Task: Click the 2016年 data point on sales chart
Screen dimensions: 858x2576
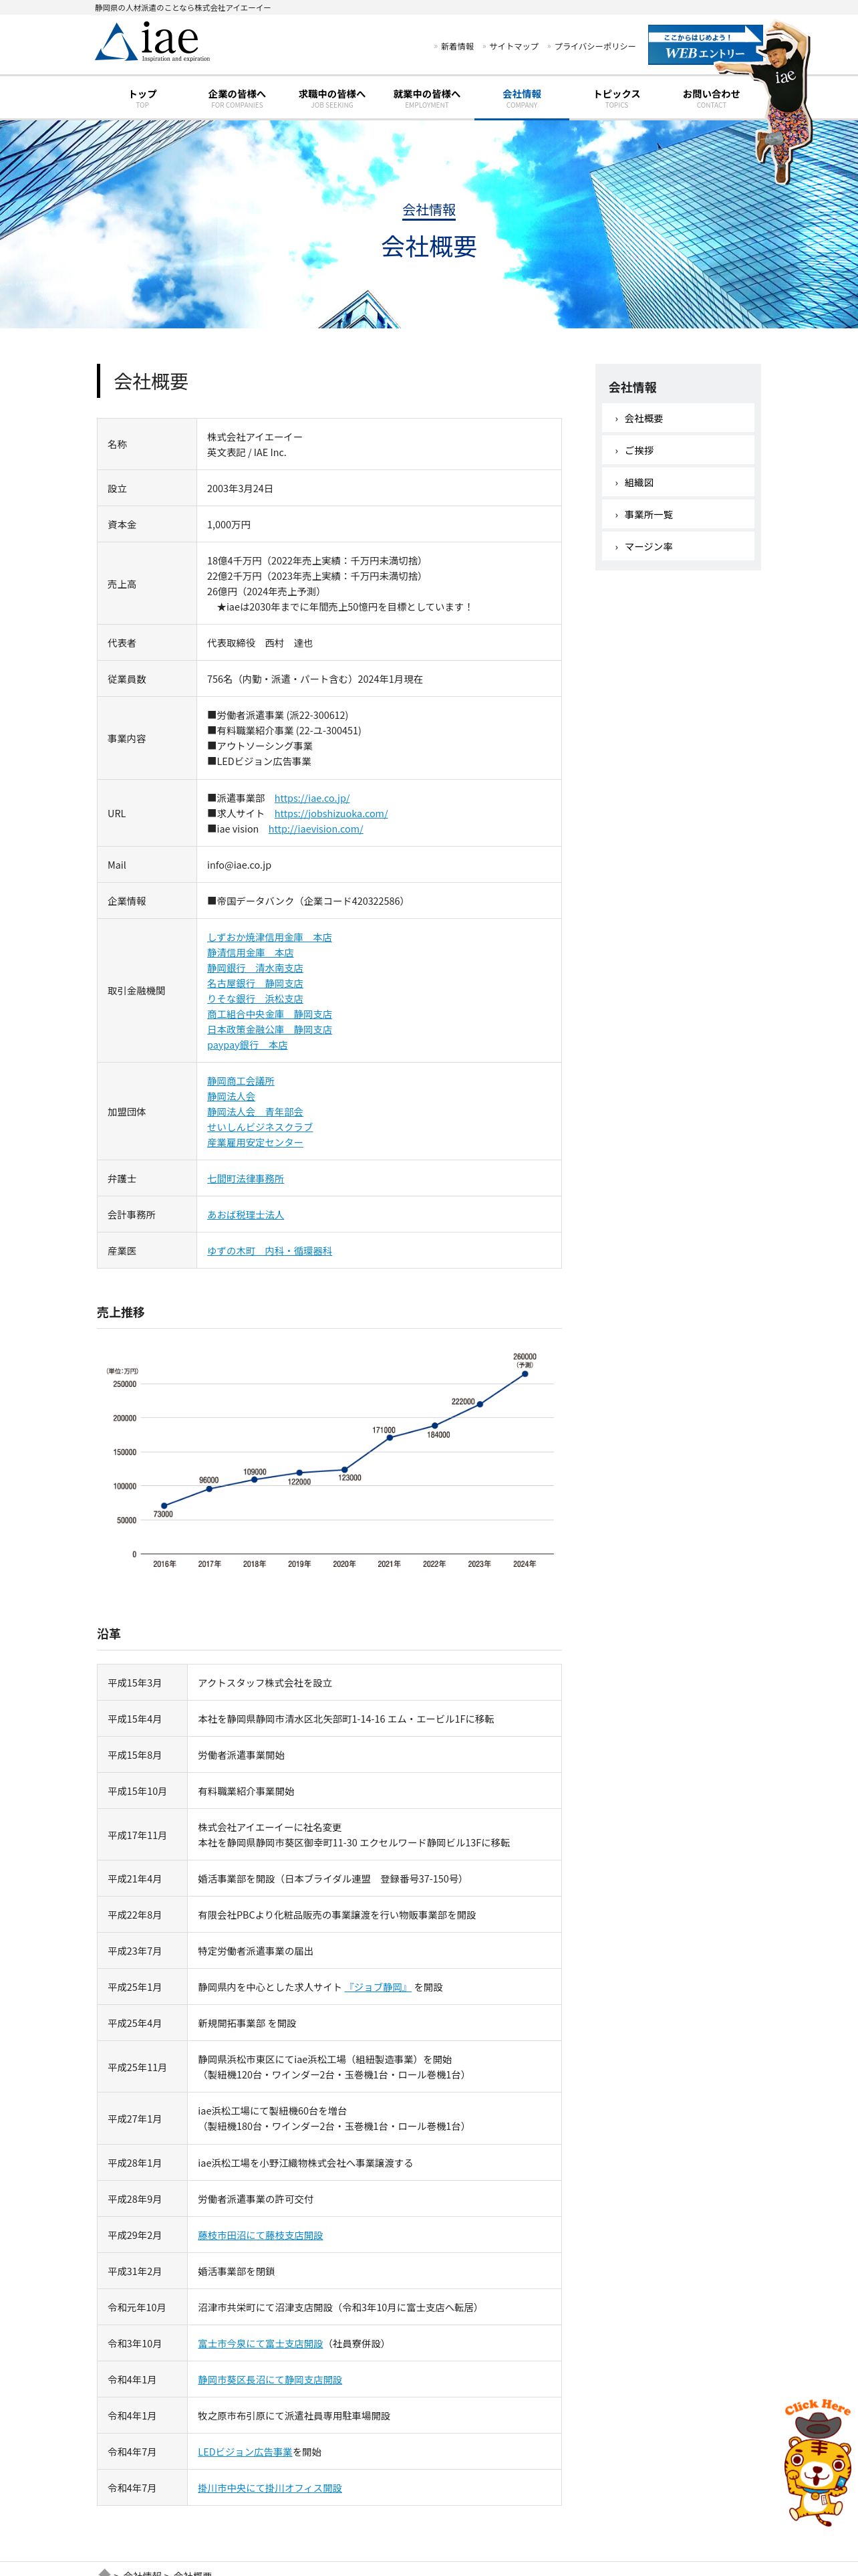Action: point(165,1505)
